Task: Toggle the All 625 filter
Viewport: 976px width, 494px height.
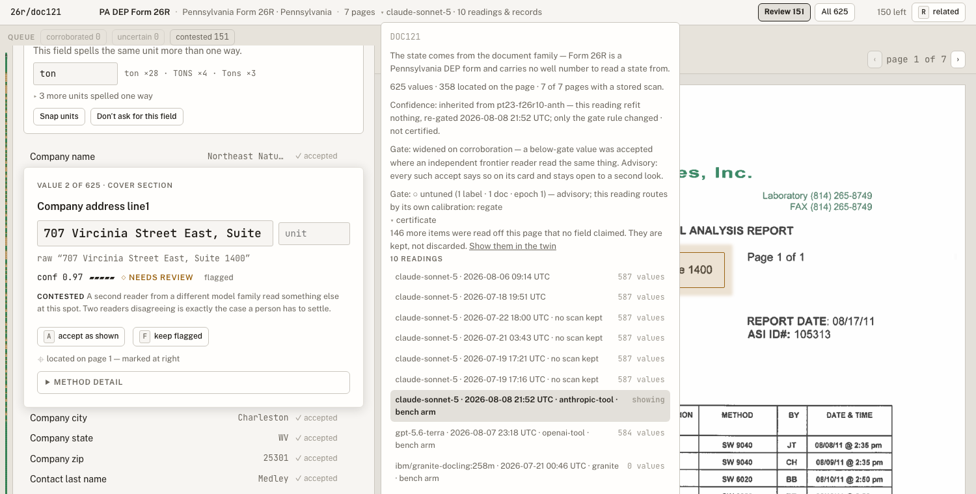Action: [834, 12]
